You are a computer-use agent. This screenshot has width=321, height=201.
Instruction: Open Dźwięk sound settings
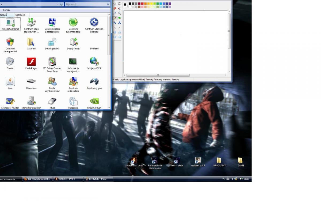tap(10, 64)
